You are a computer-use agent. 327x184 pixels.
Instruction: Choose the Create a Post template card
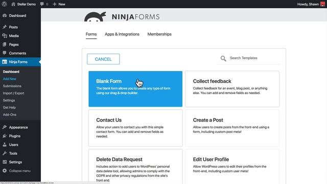click(232, 128)
